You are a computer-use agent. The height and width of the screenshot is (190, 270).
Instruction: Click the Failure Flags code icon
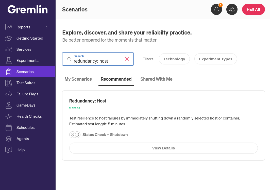9,94
